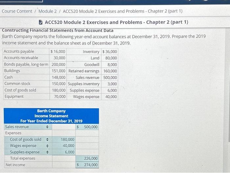Select the 'Accounts receivable' table cell
This screenshot has width=230, height=173.
(26, 58)
